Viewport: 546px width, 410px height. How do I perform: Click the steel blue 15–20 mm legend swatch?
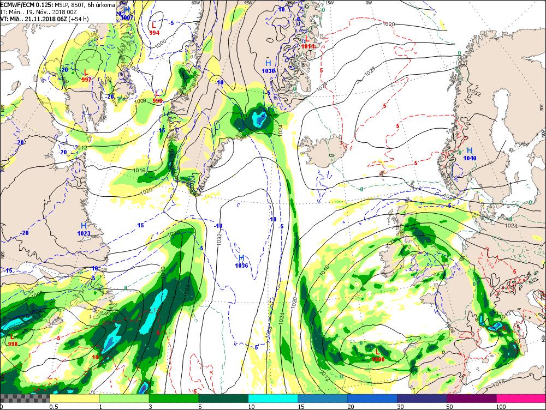323,398
